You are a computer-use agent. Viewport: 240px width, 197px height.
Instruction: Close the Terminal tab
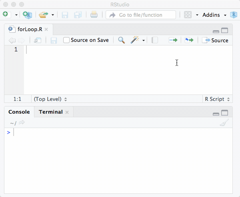[x=67, y=112]
